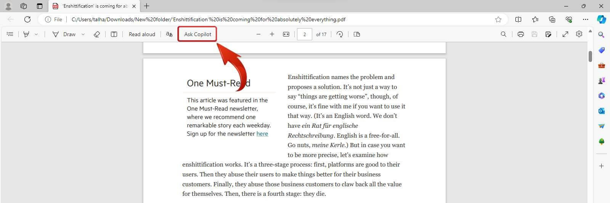This screenshot has width=610, height=203.
Task: Print the PDF document
Action: tap(521, 34)
